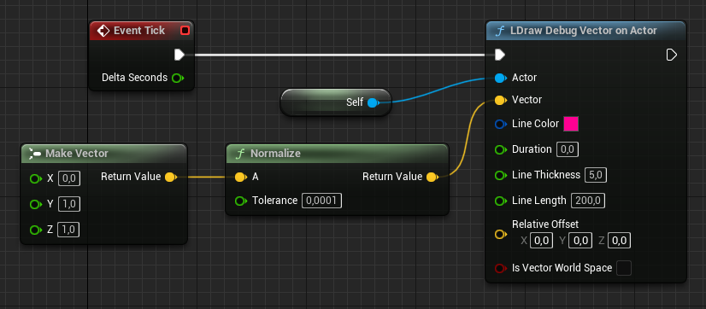Screen dimensions: 706x309
Task: Click the Relative Offset input pin
Action: (x=501, y=235)
